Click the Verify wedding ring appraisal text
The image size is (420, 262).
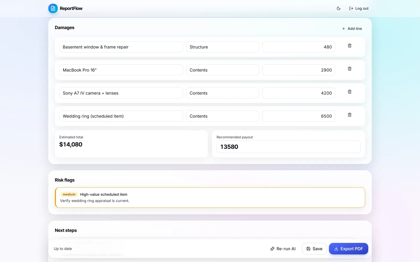[95, 201]
